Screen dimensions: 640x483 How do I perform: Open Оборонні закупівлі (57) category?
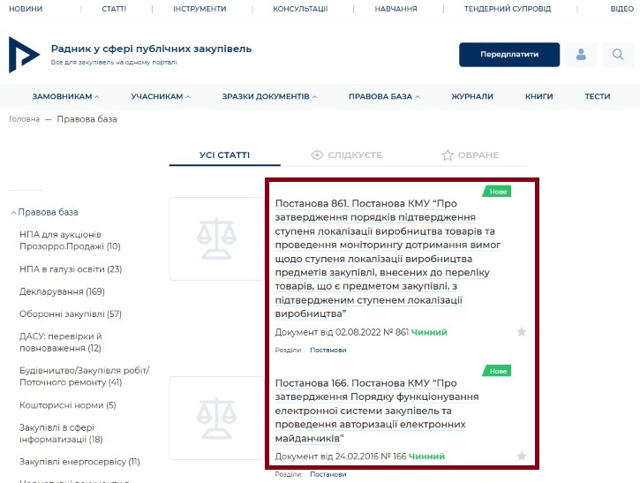point(71,313)
